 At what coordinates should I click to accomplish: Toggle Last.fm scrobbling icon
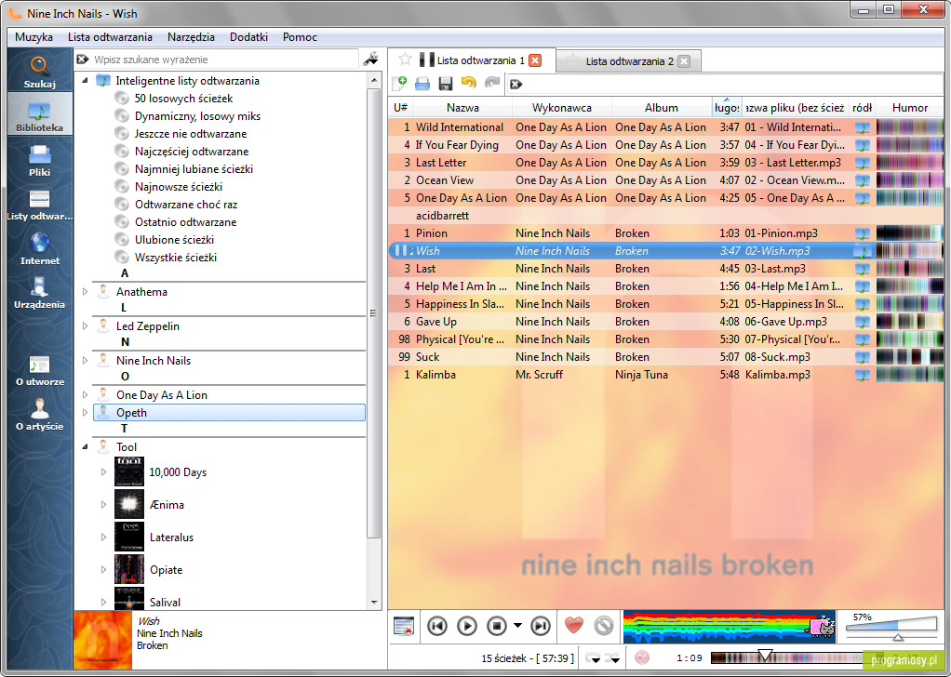pos(642,657)
